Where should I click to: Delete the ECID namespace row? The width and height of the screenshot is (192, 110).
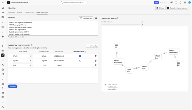[96, 65]
